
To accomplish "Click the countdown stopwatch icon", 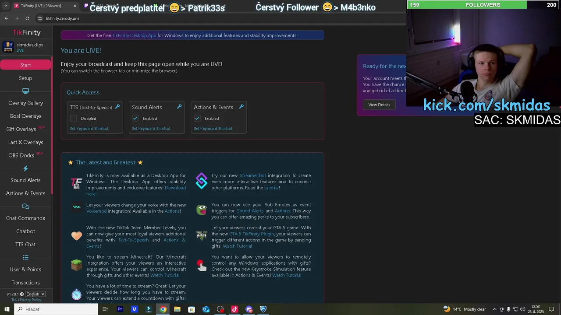I will point(77,294).
